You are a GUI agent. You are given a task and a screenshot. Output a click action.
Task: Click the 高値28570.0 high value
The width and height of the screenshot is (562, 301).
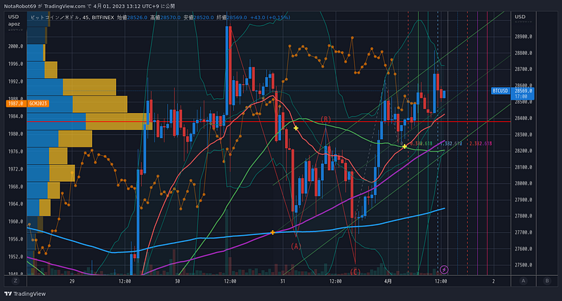165,17
